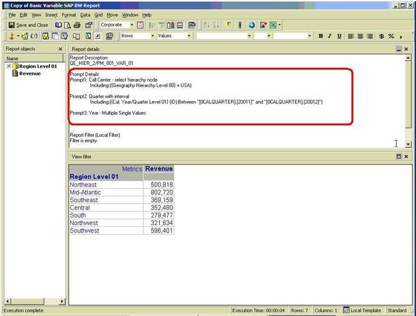
Task: Expand the Region Level 01 tree node
Action: click(9, 66)
